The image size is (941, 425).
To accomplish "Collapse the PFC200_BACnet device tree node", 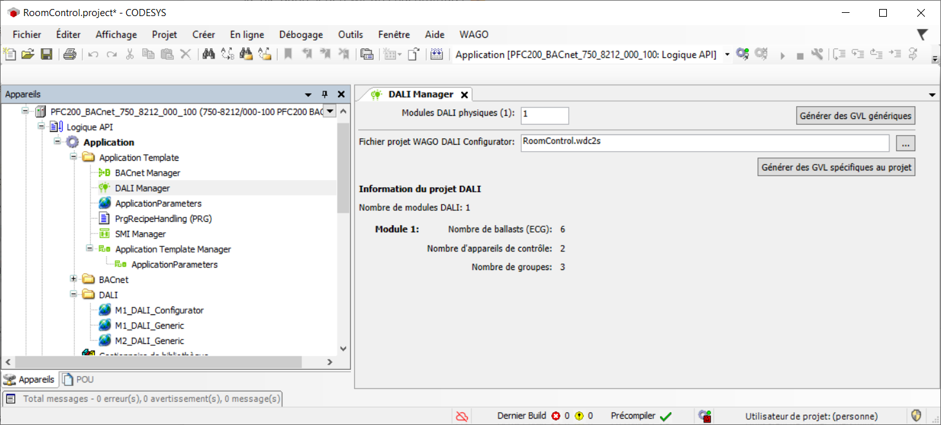I will 26,111.
